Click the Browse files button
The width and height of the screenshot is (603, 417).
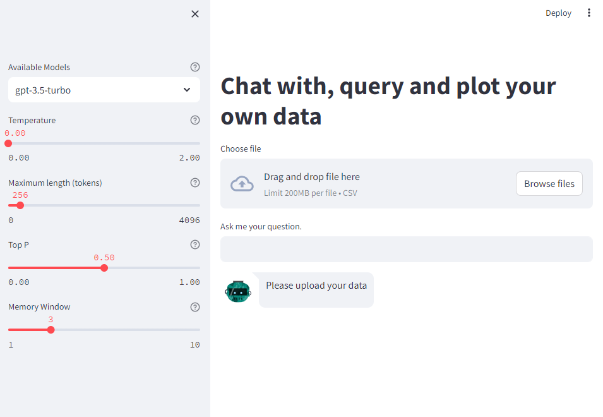pos(549,183)
